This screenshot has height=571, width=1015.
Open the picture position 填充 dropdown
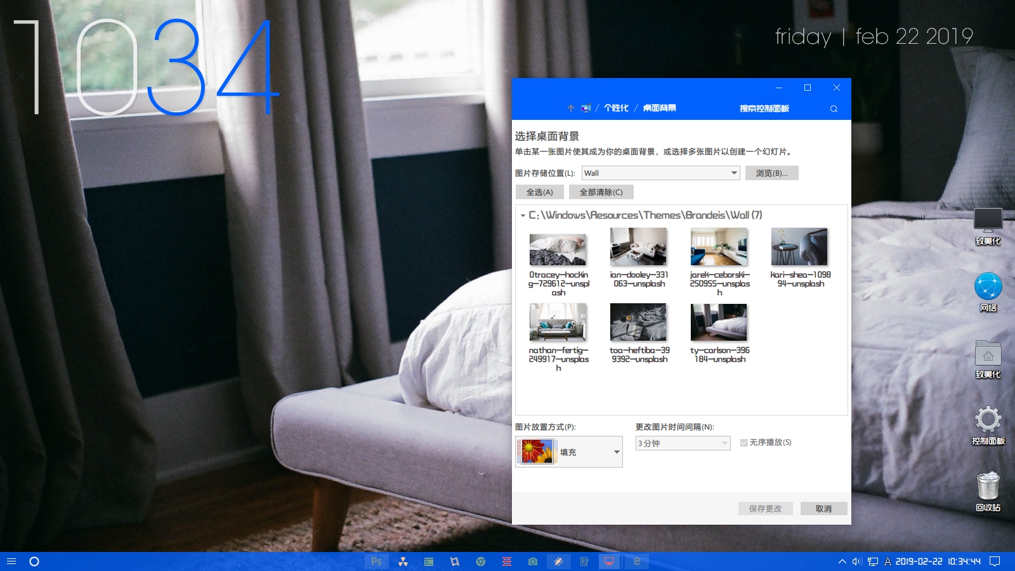coord(569,452)
